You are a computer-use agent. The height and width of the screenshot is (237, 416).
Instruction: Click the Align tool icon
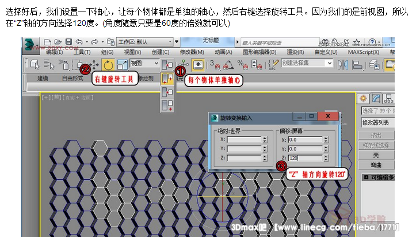click(357, 65)
